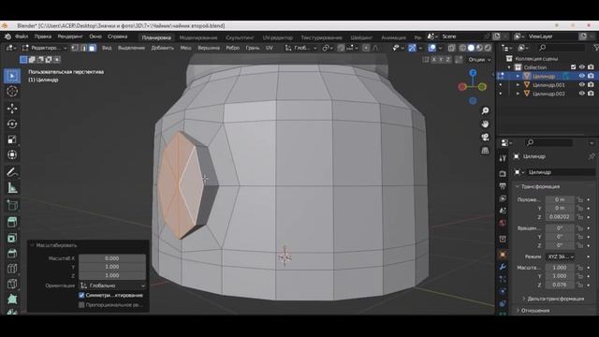Select the Move tool
Image resolution: width=599 pixels, height=337 pixels.
tap(12, 109)
